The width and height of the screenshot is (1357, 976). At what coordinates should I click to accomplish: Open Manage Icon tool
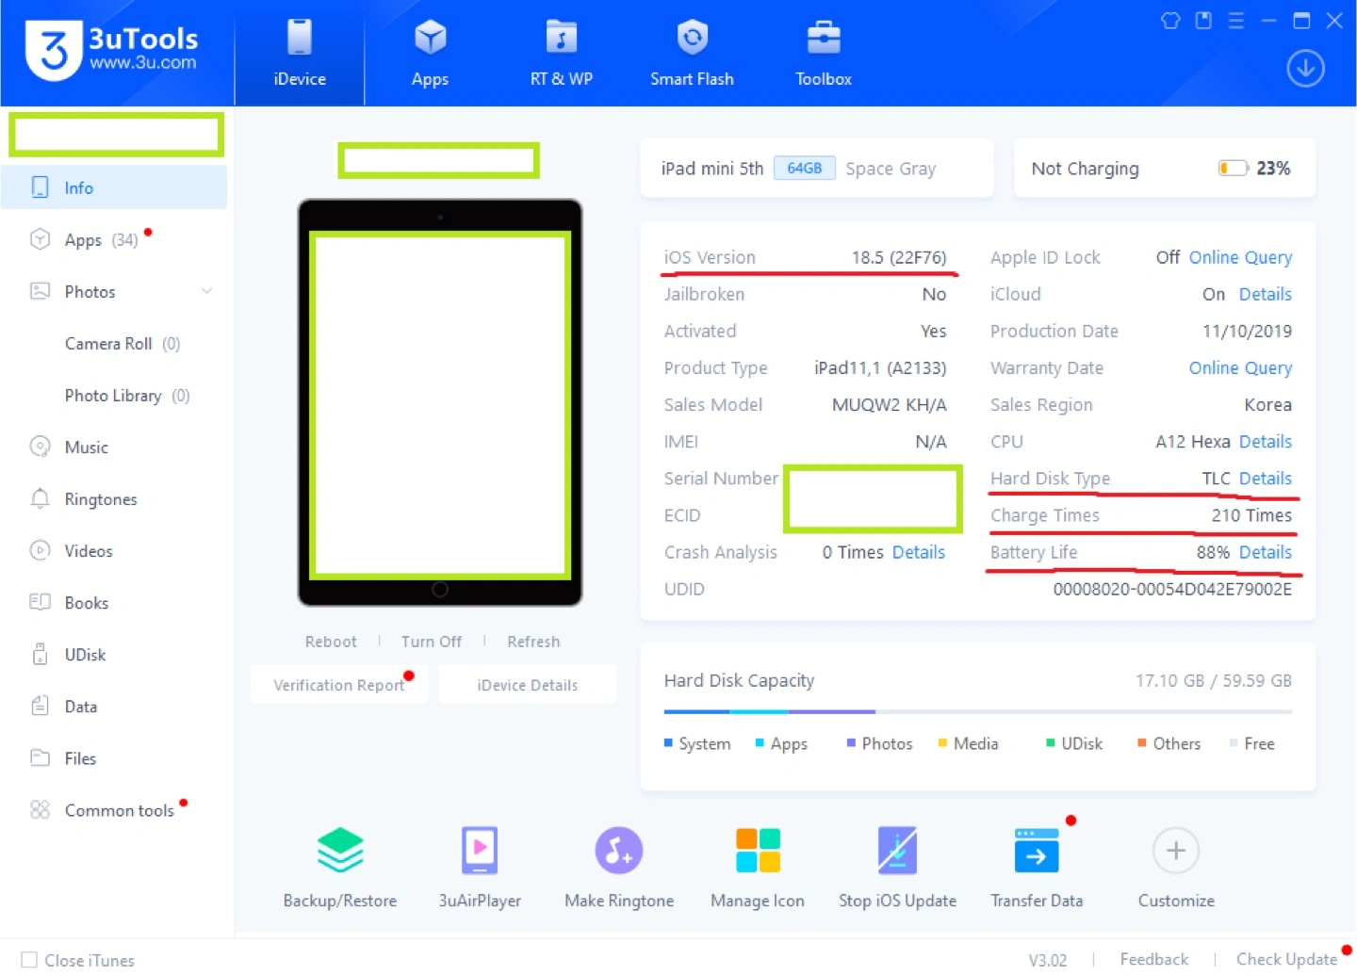coord(758,868)
